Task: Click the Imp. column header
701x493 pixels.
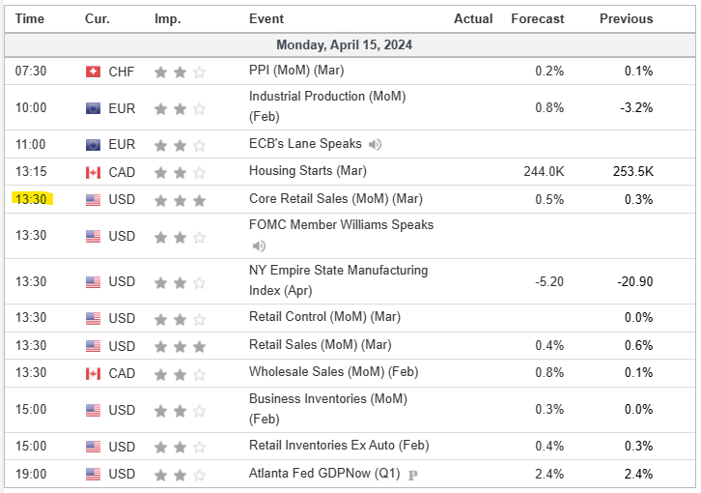Action: pyautogui.click(x=167, y=18)
